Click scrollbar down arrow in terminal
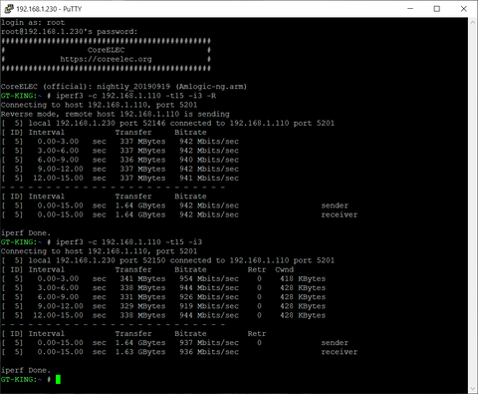 pyautogui.click(x=473, y=389)
